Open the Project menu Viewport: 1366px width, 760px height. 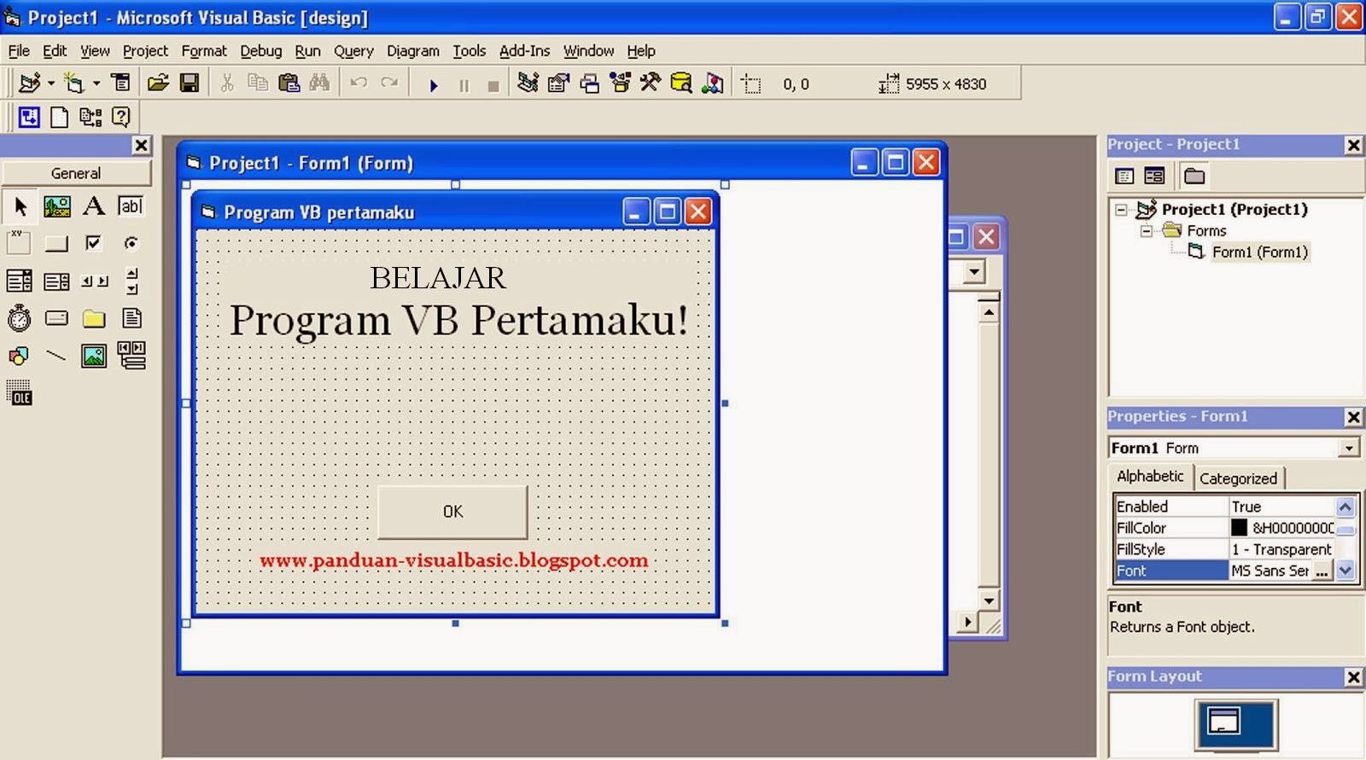coord(145,50)
